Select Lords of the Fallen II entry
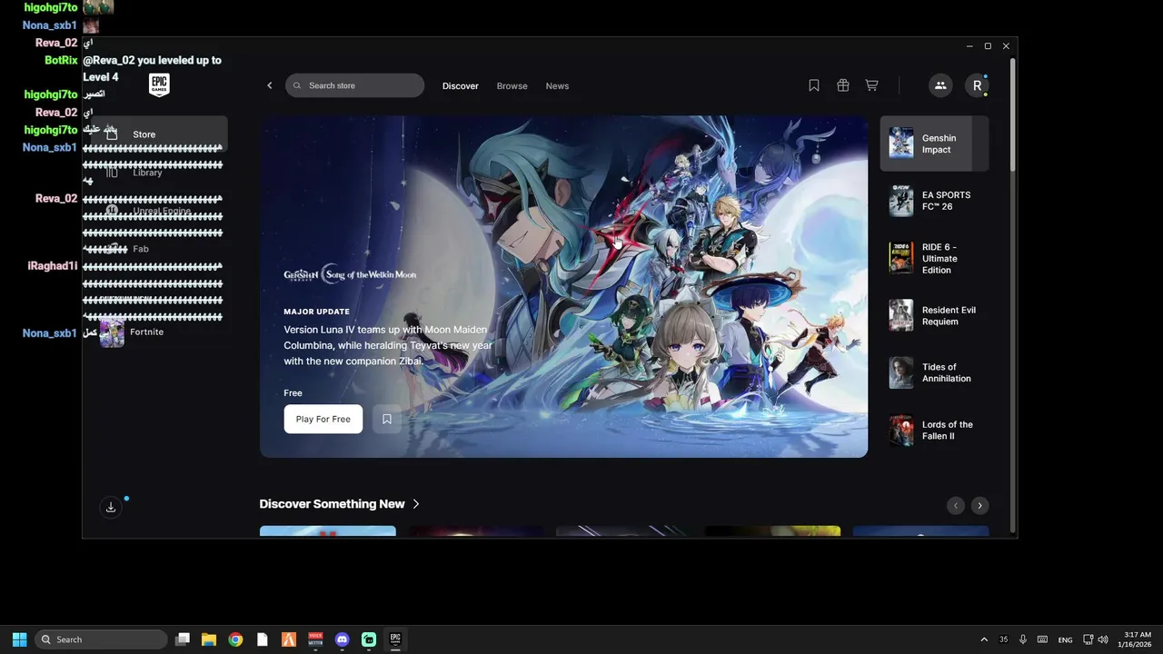Image resolution: width=1163 pixels, height=654 pixels. [x=934, y=430]
